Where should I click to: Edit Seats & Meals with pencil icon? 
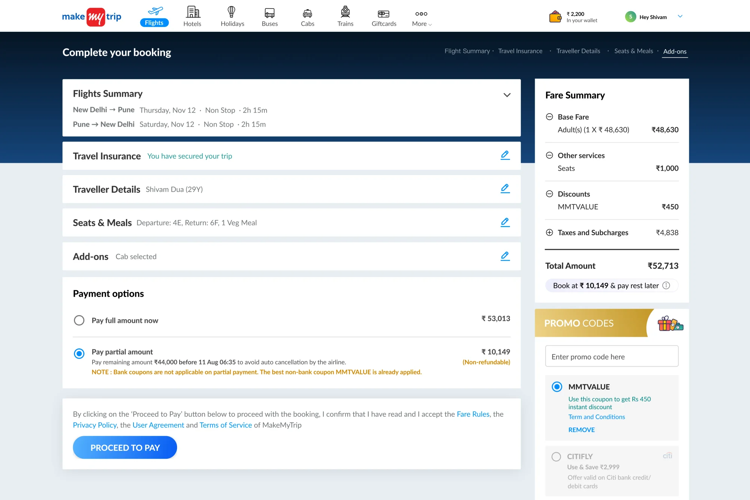coord(505,222)
